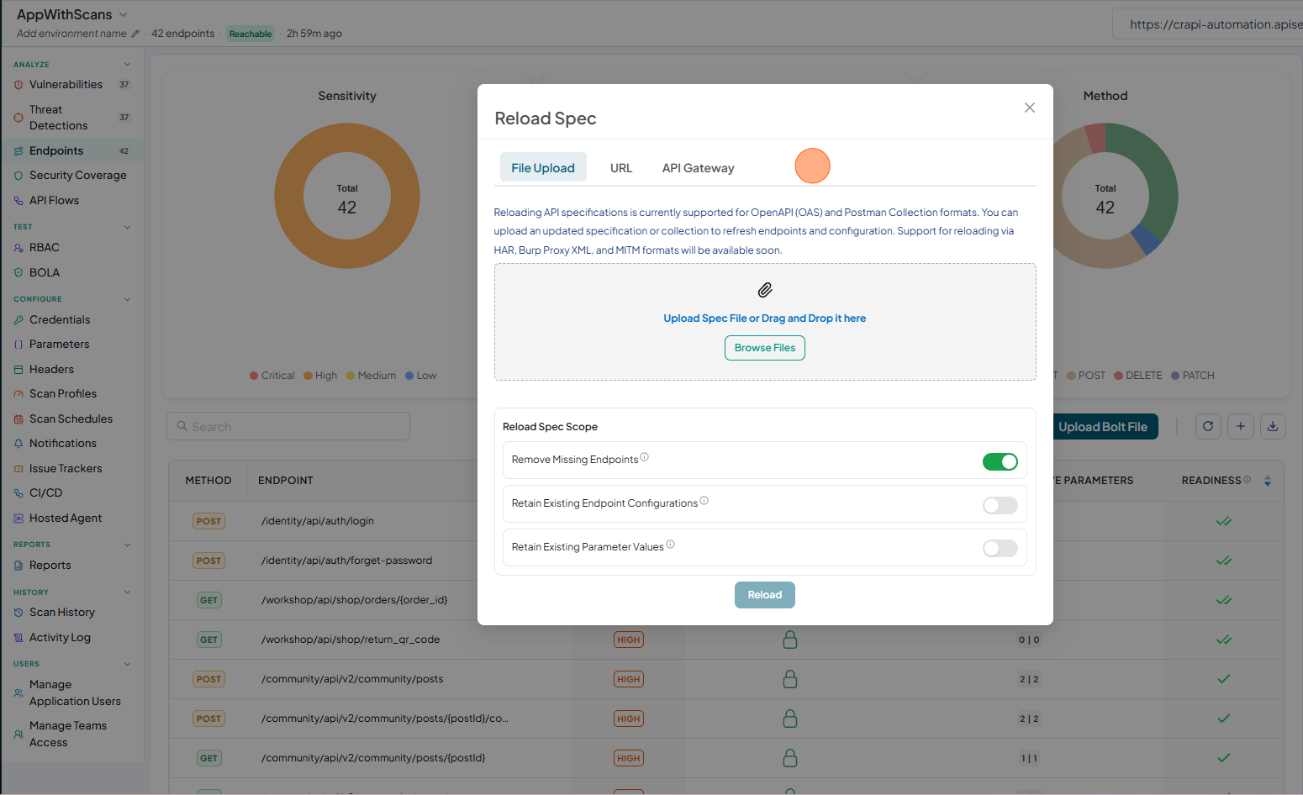
Task: Click lock icon in /community/api/v2/community/posts row
Action: pos(790,678)
